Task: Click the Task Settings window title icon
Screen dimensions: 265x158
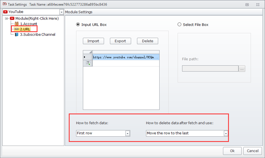Action: 4,4
